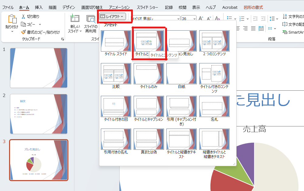The image size is (304, 191).
Task: Open the Layout (レイアウト) dropdown
Action: pos(112,16)
